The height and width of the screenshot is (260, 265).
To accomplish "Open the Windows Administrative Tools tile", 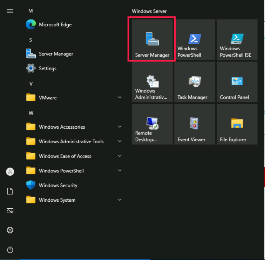I will (152, 82).
